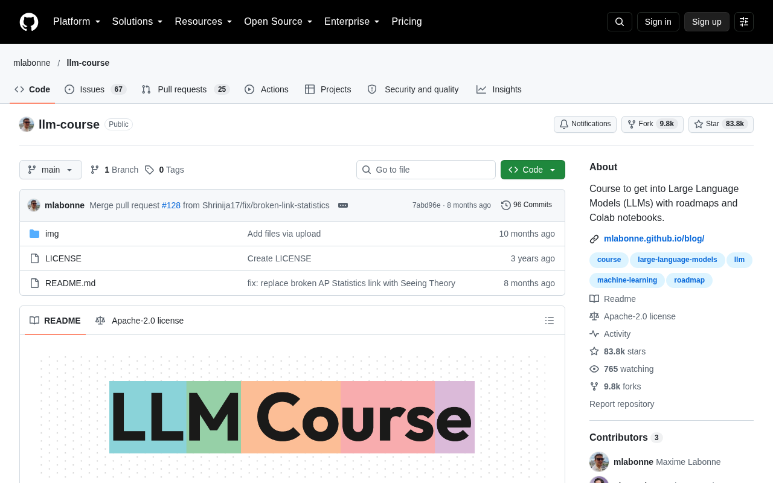Open the main branch selector
This screenshot has width=773, height=483.
(x=51, y=170)
